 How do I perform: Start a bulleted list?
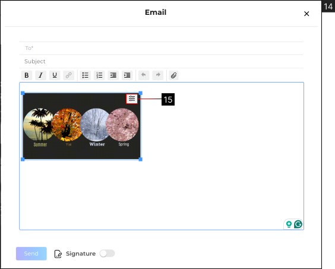pos(86,75)
